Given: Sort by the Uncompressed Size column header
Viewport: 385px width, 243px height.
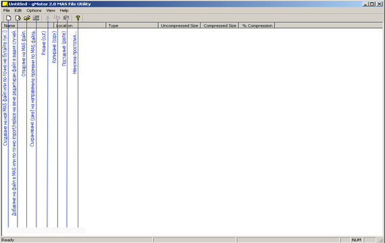Looking at the screenshot, I should [180, 26].
